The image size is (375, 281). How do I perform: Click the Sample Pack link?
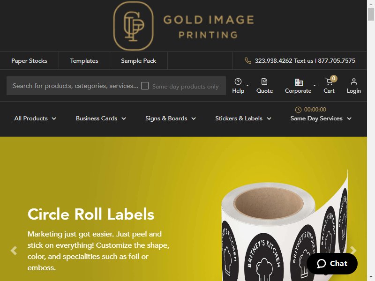[138, 61]
